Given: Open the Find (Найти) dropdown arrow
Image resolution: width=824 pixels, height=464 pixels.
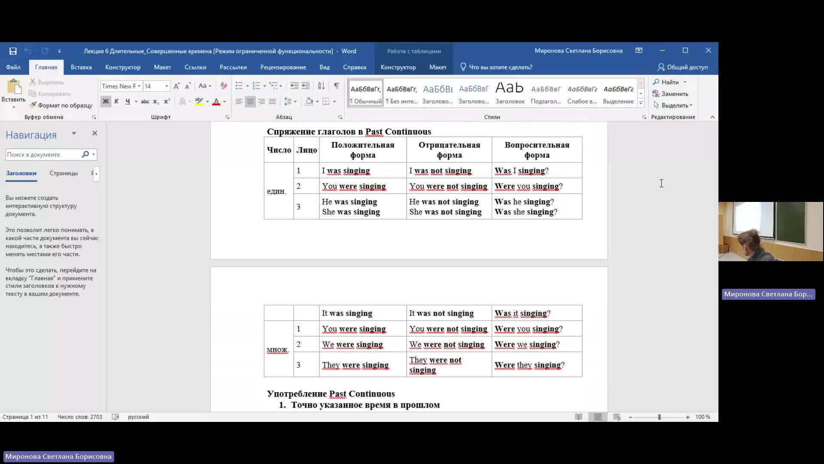Looking at the screenshot, I should click(x=685, y=82).
